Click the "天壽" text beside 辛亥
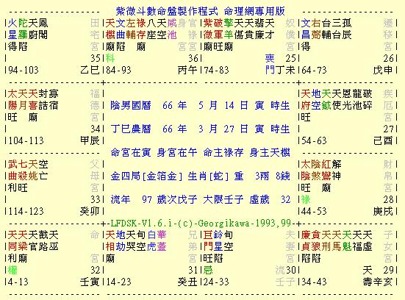 [368, 276]
